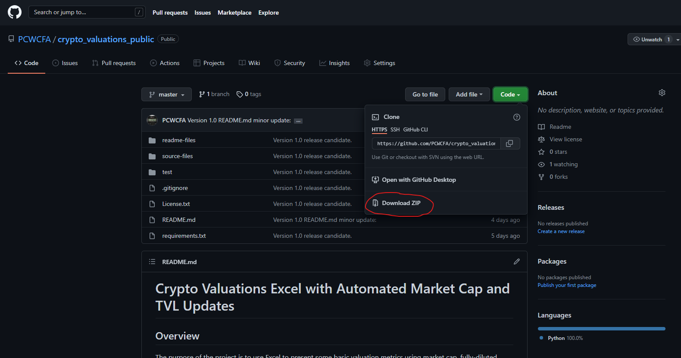Screen dimensions: 681x358
Task: Open the Insights tab
Action: click(x=334, y=63)
